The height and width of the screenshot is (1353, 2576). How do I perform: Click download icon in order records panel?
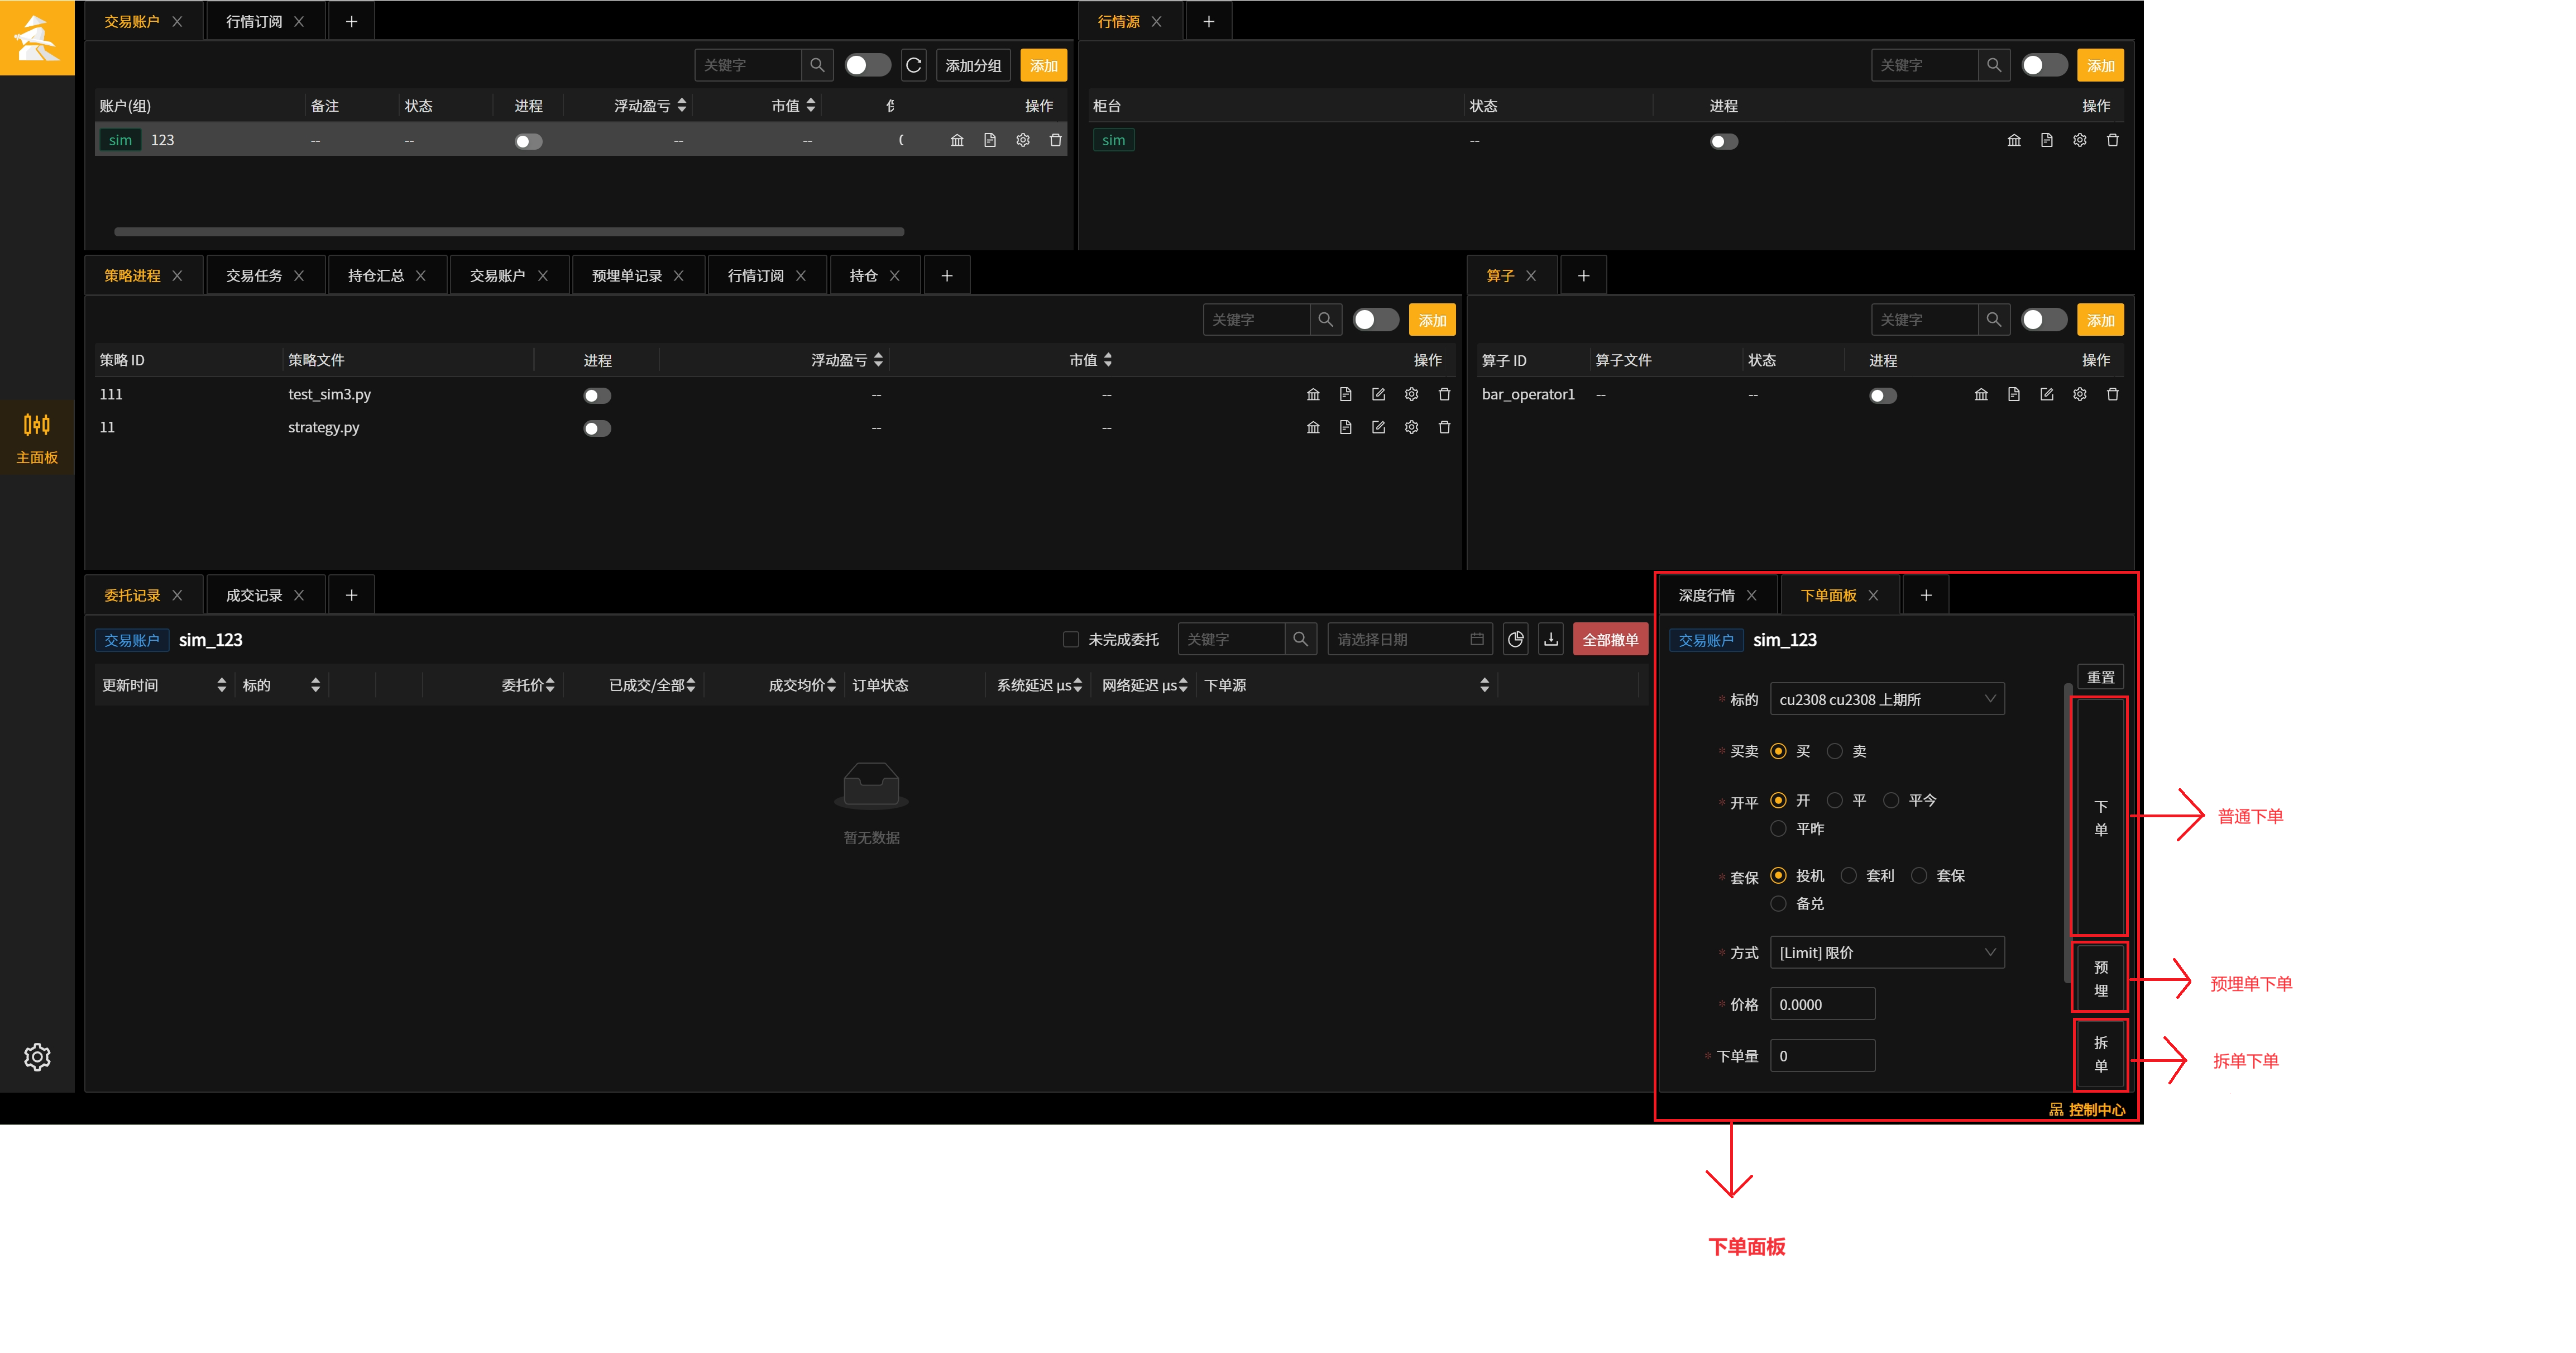click(1551, 640)
